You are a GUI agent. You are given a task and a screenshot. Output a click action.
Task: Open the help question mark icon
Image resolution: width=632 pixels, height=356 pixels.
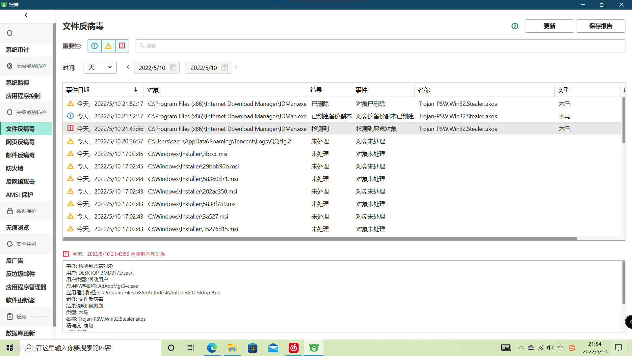(x=515, y=26)
